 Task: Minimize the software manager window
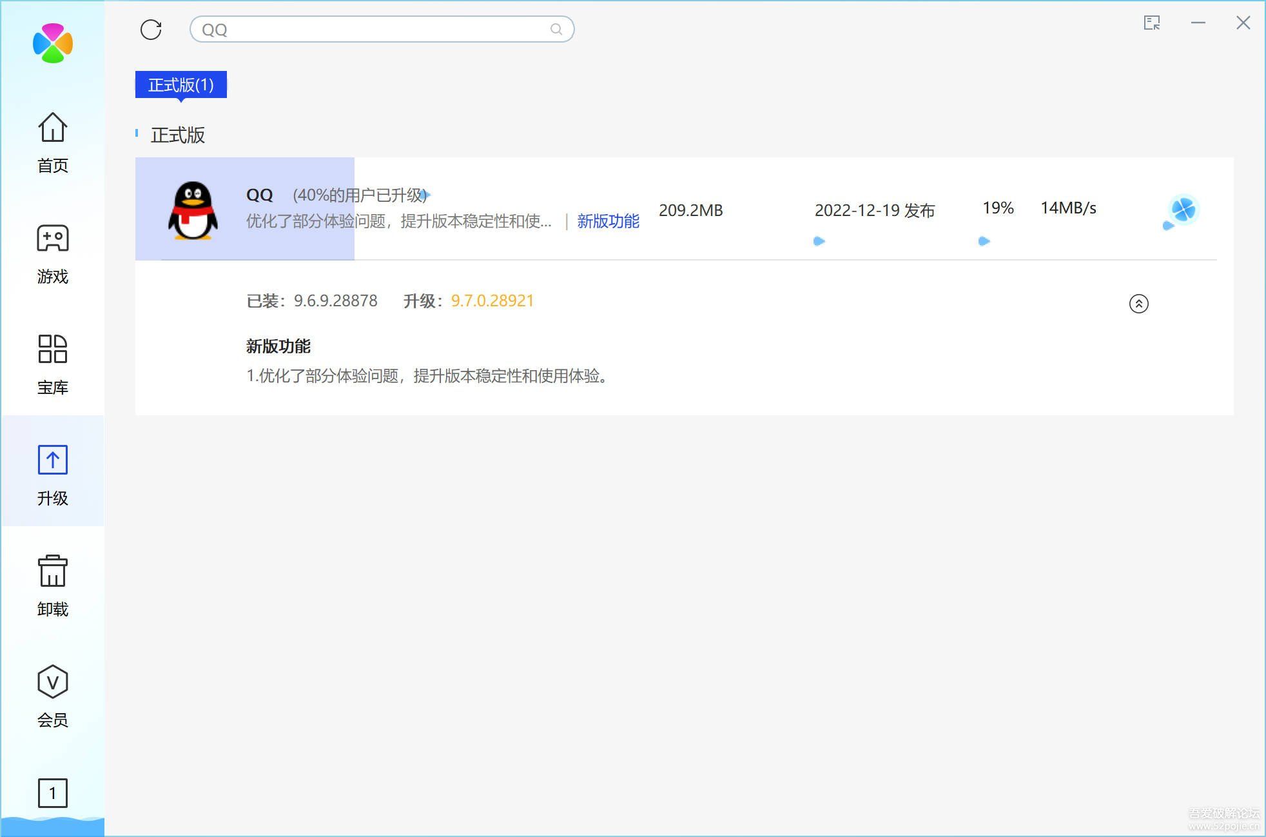point(1198,23)
